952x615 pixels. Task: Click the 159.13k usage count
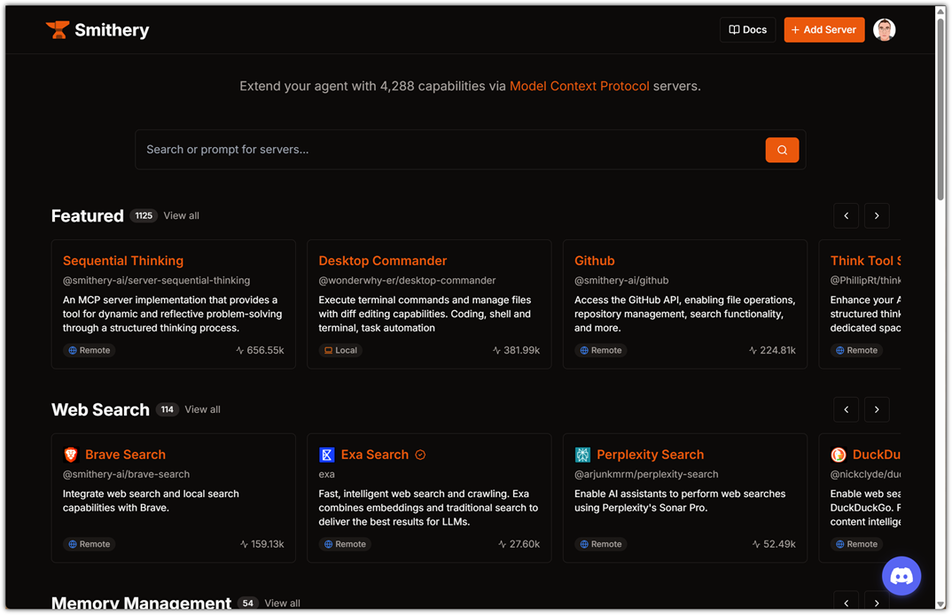[x=261, y=544]
